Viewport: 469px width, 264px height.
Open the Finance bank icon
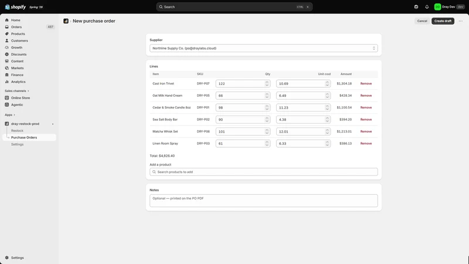click(x=7, y=75)
